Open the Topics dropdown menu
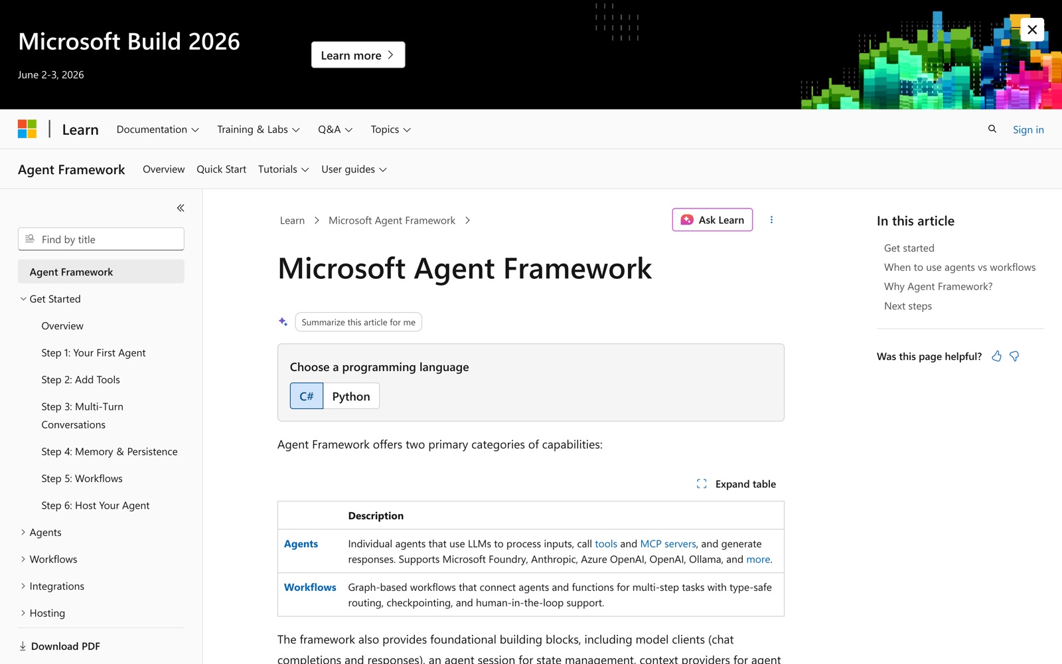Viewport: 1062px width, 664px height. pos(391,129)
